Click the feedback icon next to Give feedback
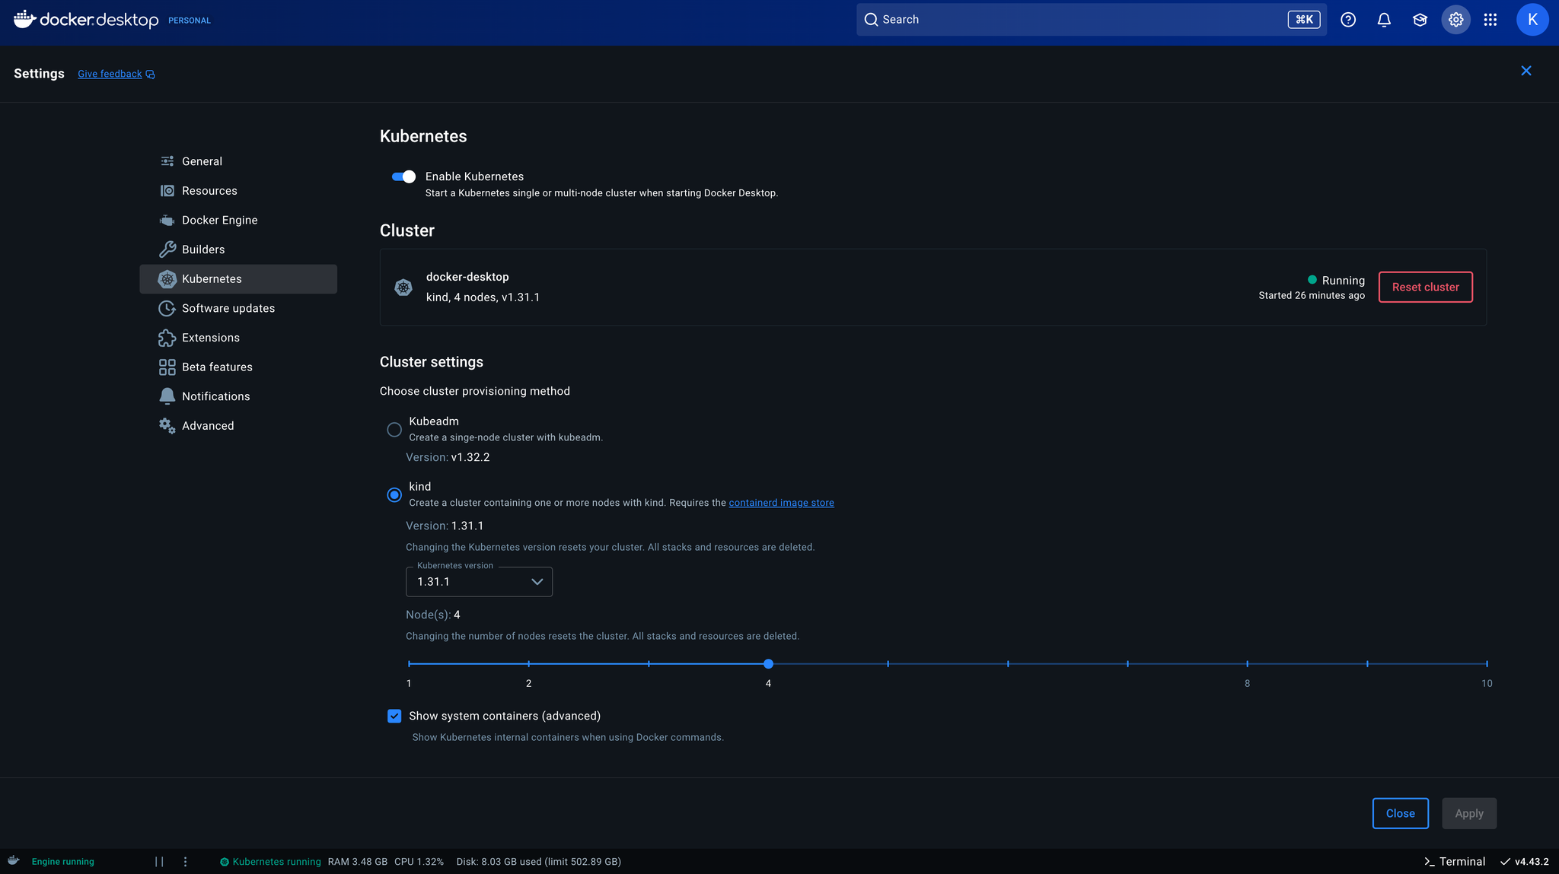The image size is (1559, 874). 151,74
